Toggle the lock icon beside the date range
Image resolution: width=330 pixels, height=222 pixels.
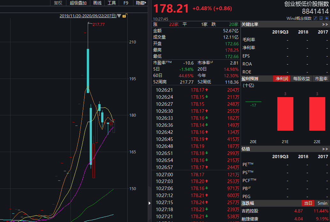pyautogui.click(x=124, y=16)
